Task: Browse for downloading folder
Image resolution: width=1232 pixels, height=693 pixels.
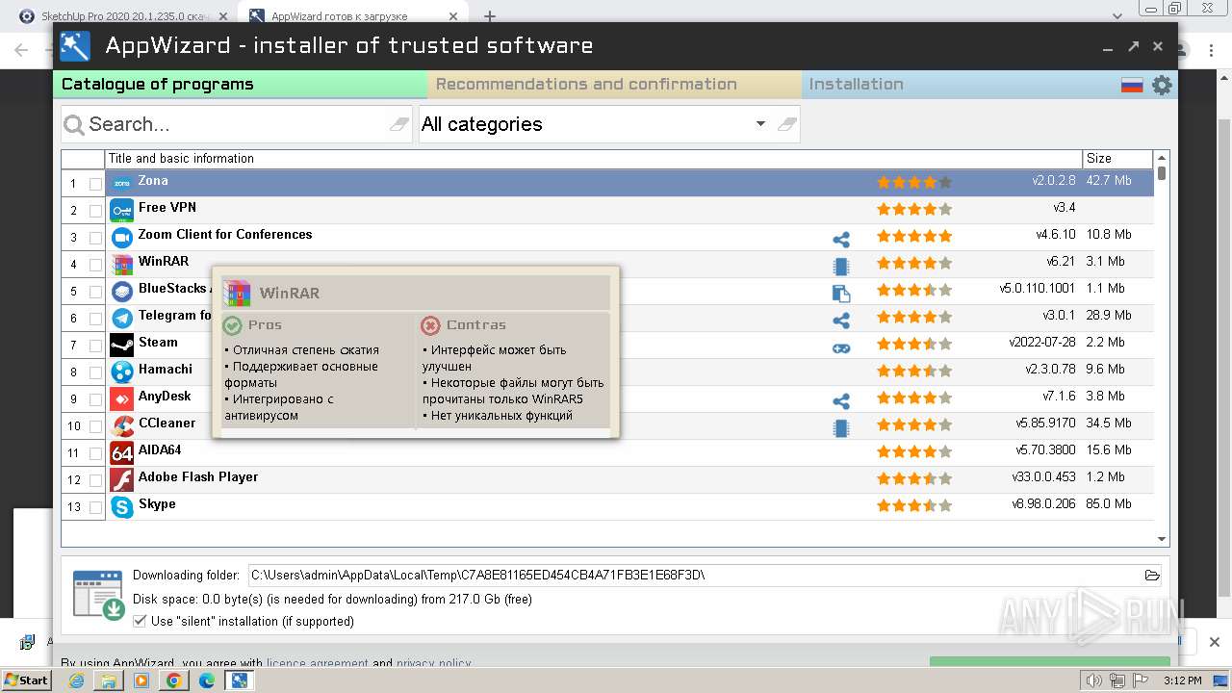Action: [1152, 576]
